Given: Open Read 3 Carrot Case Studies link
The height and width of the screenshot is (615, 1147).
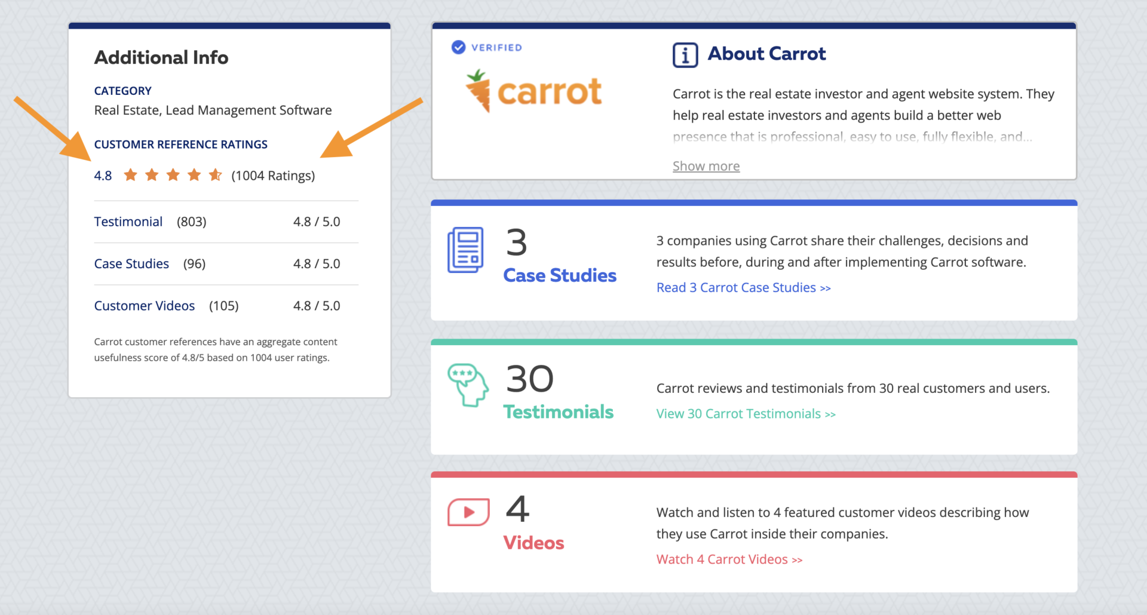Looking at the screenshot, I should [744, 288].
